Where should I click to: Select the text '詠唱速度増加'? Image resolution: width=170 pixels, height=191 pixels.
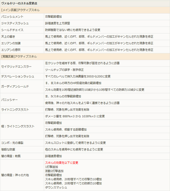click(53, 156)
